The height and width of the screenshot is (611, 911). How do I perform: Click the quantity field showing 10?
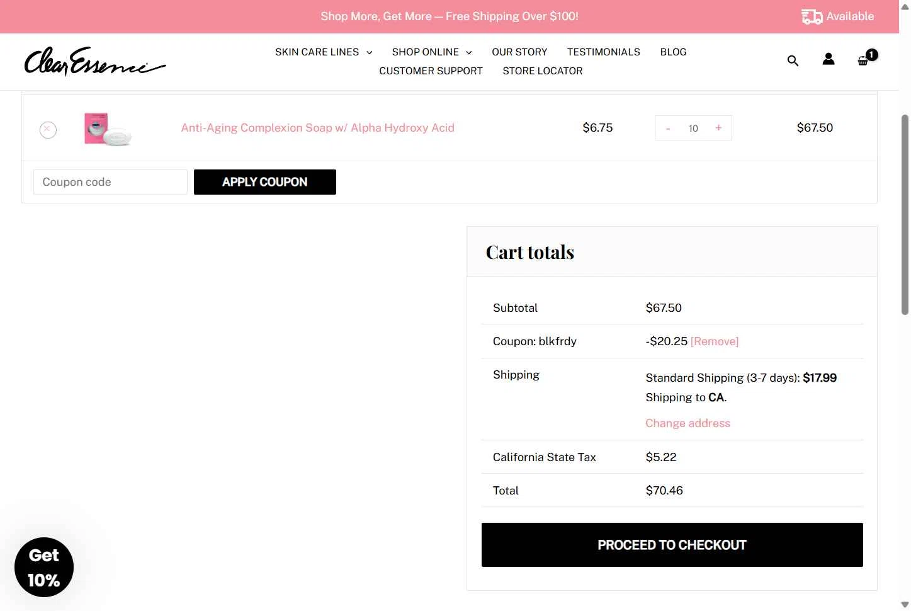coord(693,128)
